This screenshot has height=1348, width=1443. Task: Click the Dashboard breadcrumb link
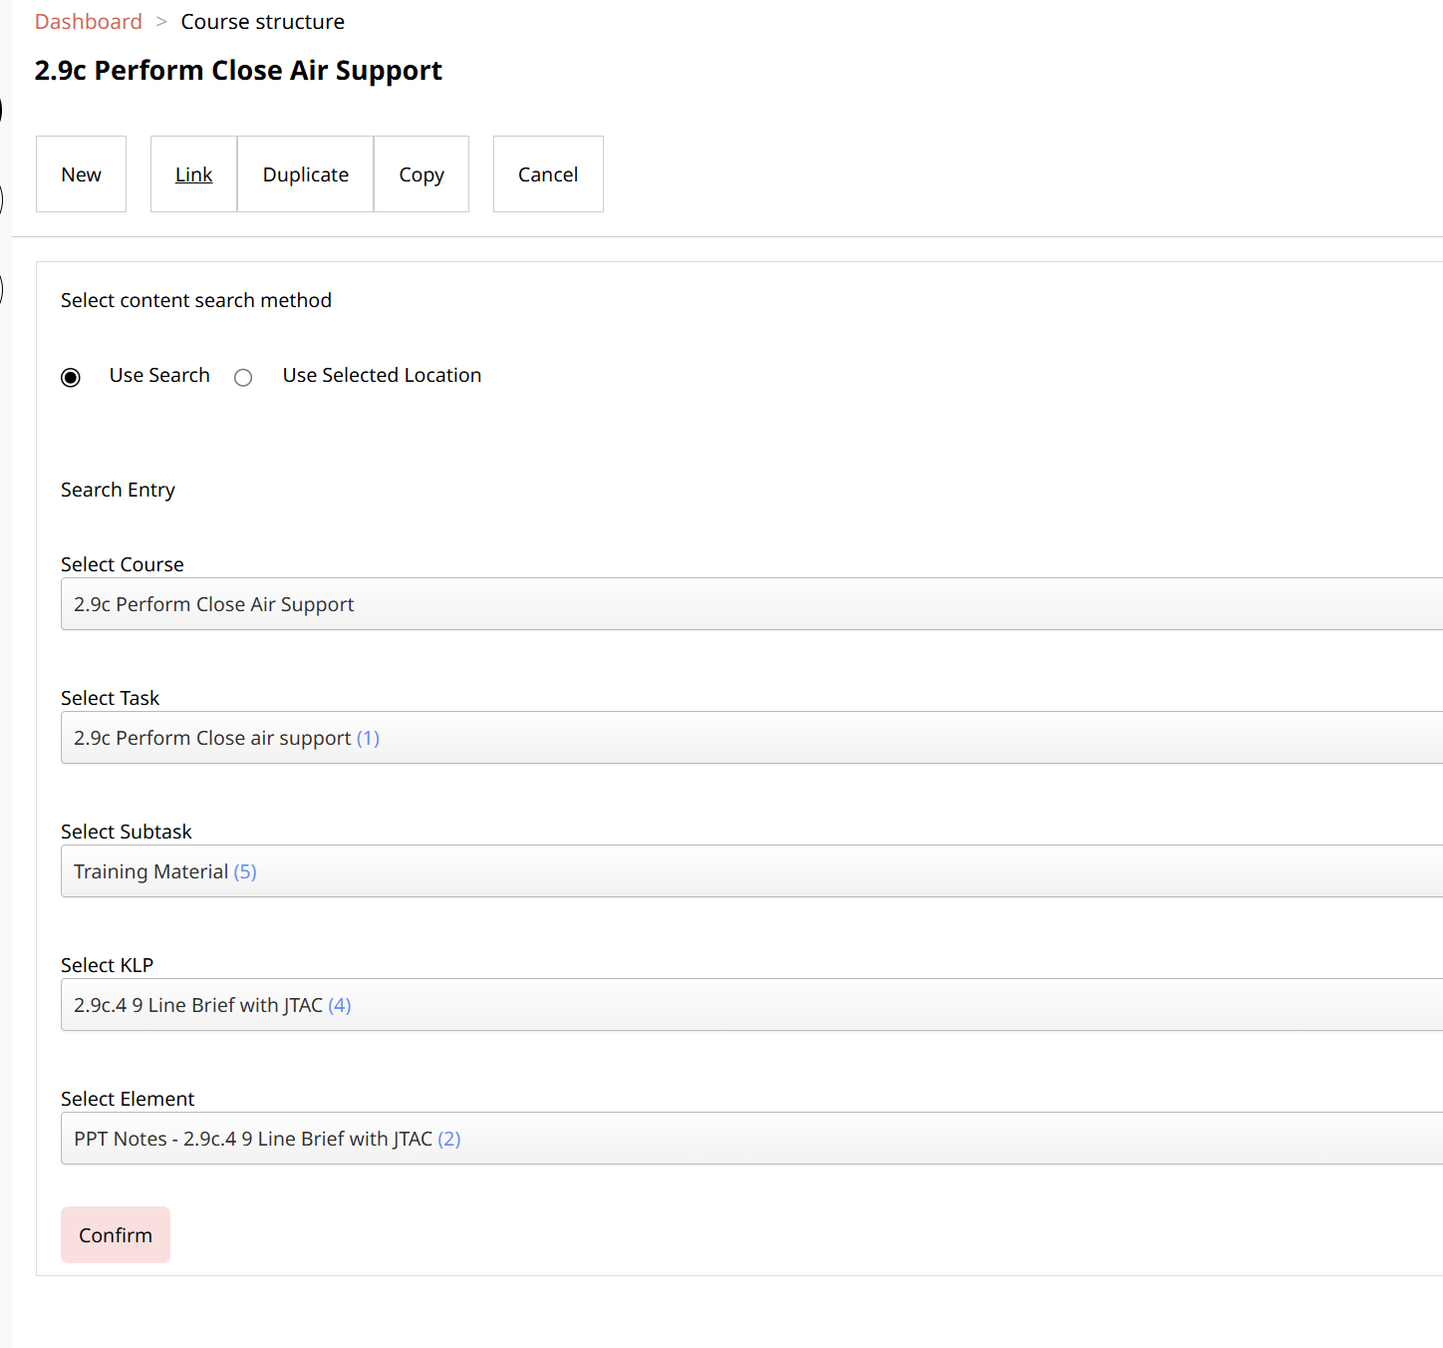88,21
